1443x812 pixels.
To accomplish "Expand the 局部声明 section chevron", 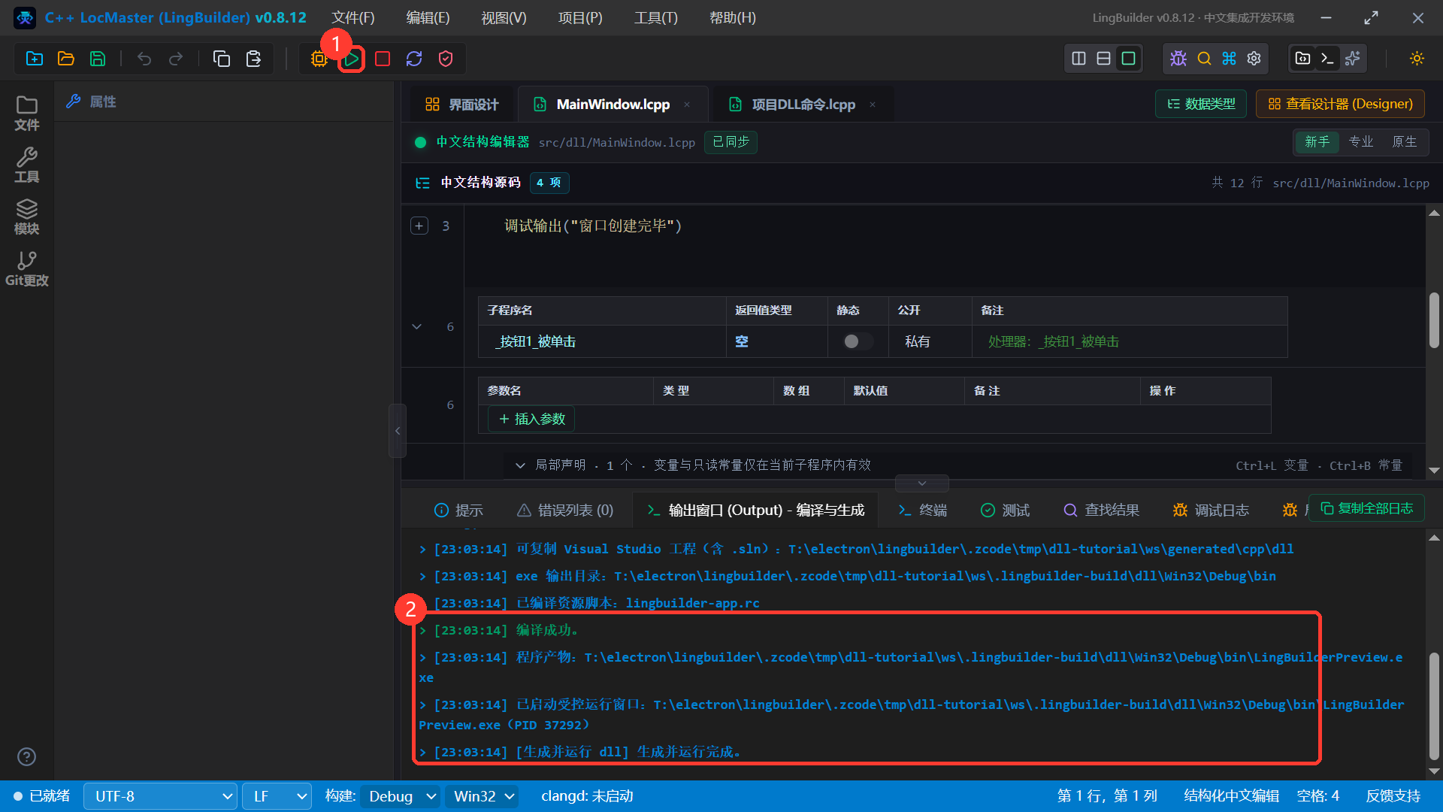I will tap(519, 465).
